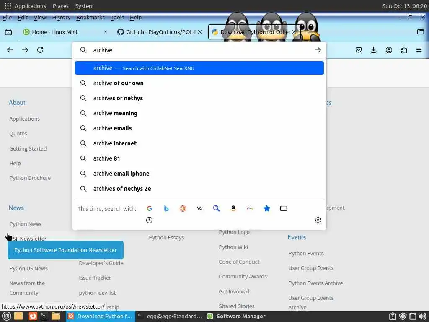
Task: Open the Firefox account menu
Action: coord(389,50)
